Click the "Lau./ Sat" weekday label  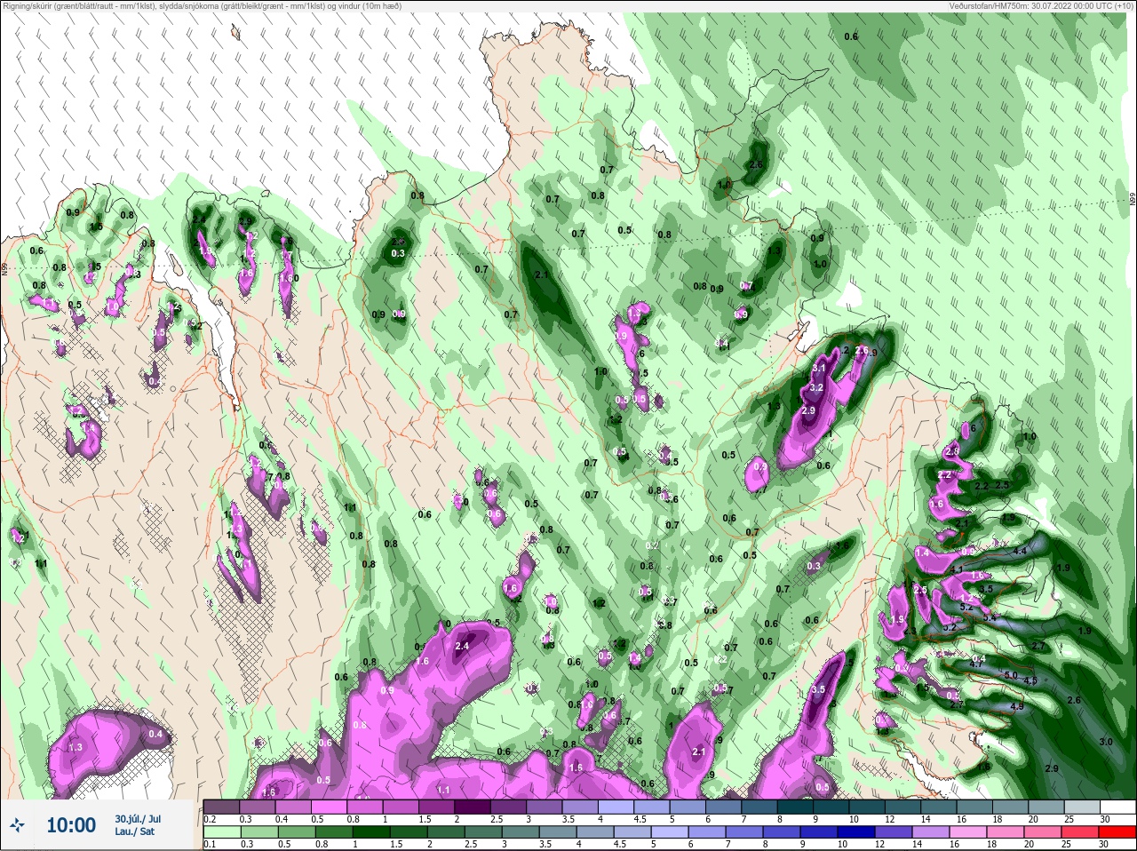click(x=134, y=831)
